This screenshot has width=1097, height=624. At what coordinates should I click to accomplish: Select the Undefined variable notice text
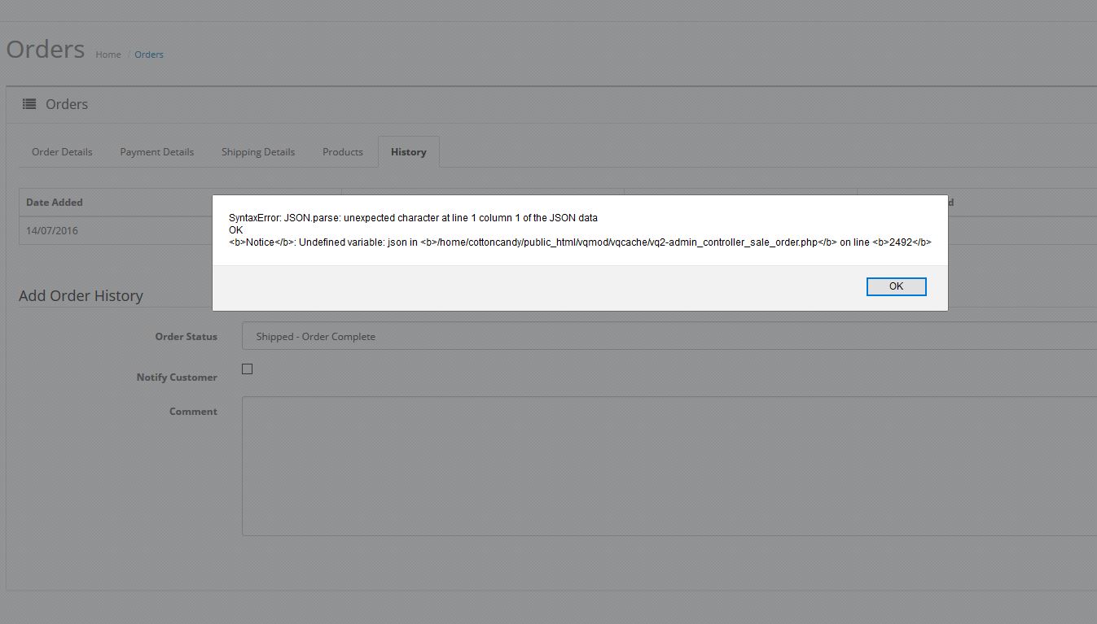tap(580, 242)
